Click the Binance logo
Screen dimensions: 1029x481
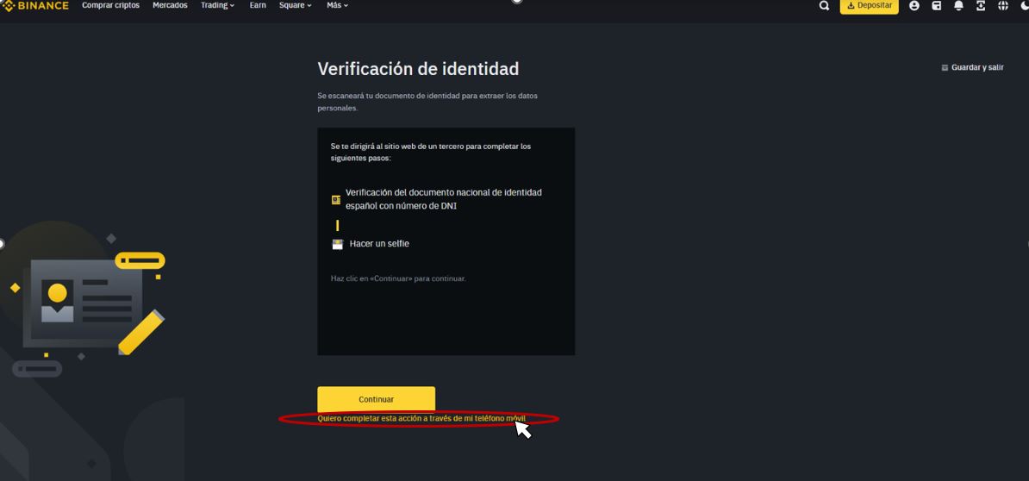(x=36, y=6)
